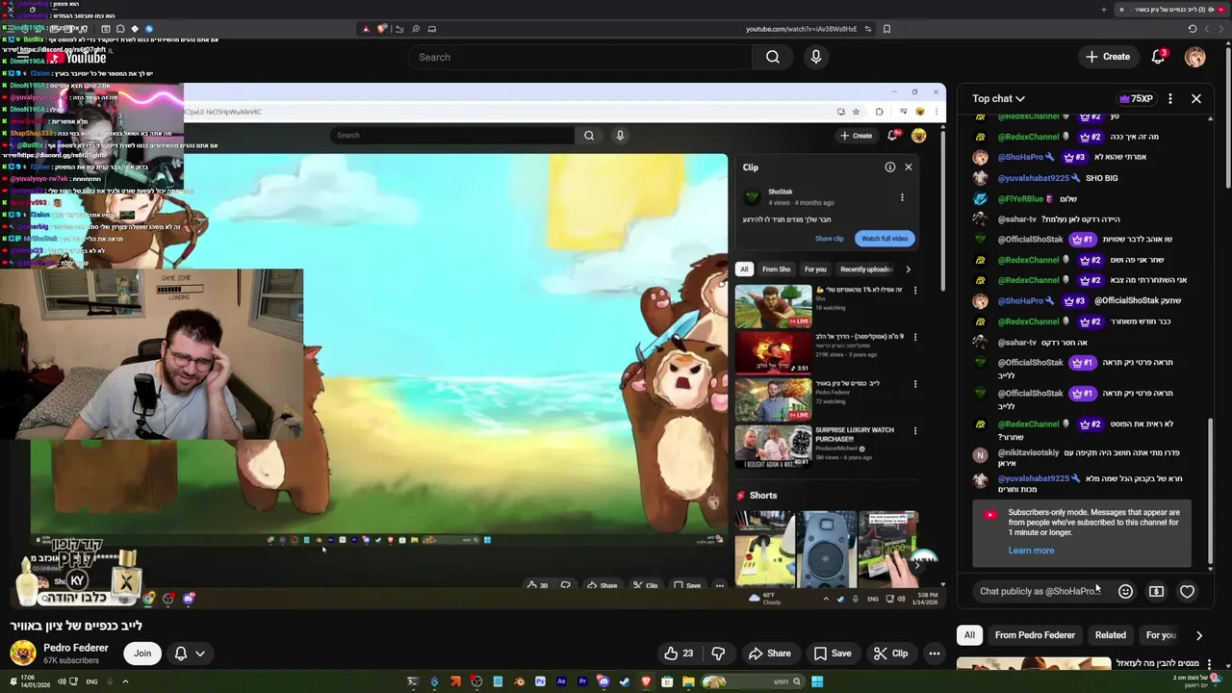Open the notifications bell in YouTube header
The height and width of the screenshot is (693, 1232).
point(1159,57)
